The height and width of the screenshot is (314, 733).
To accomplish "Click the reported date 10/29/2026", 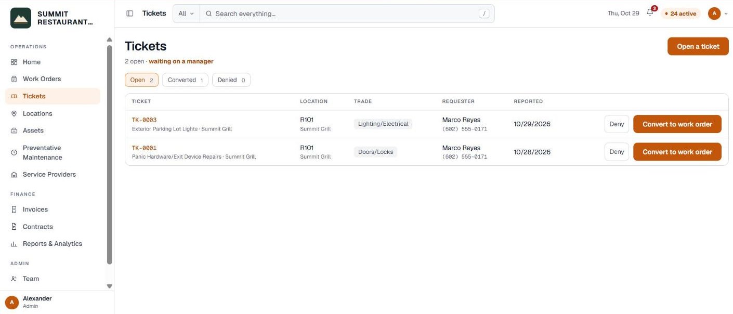I will click(532, 124).
